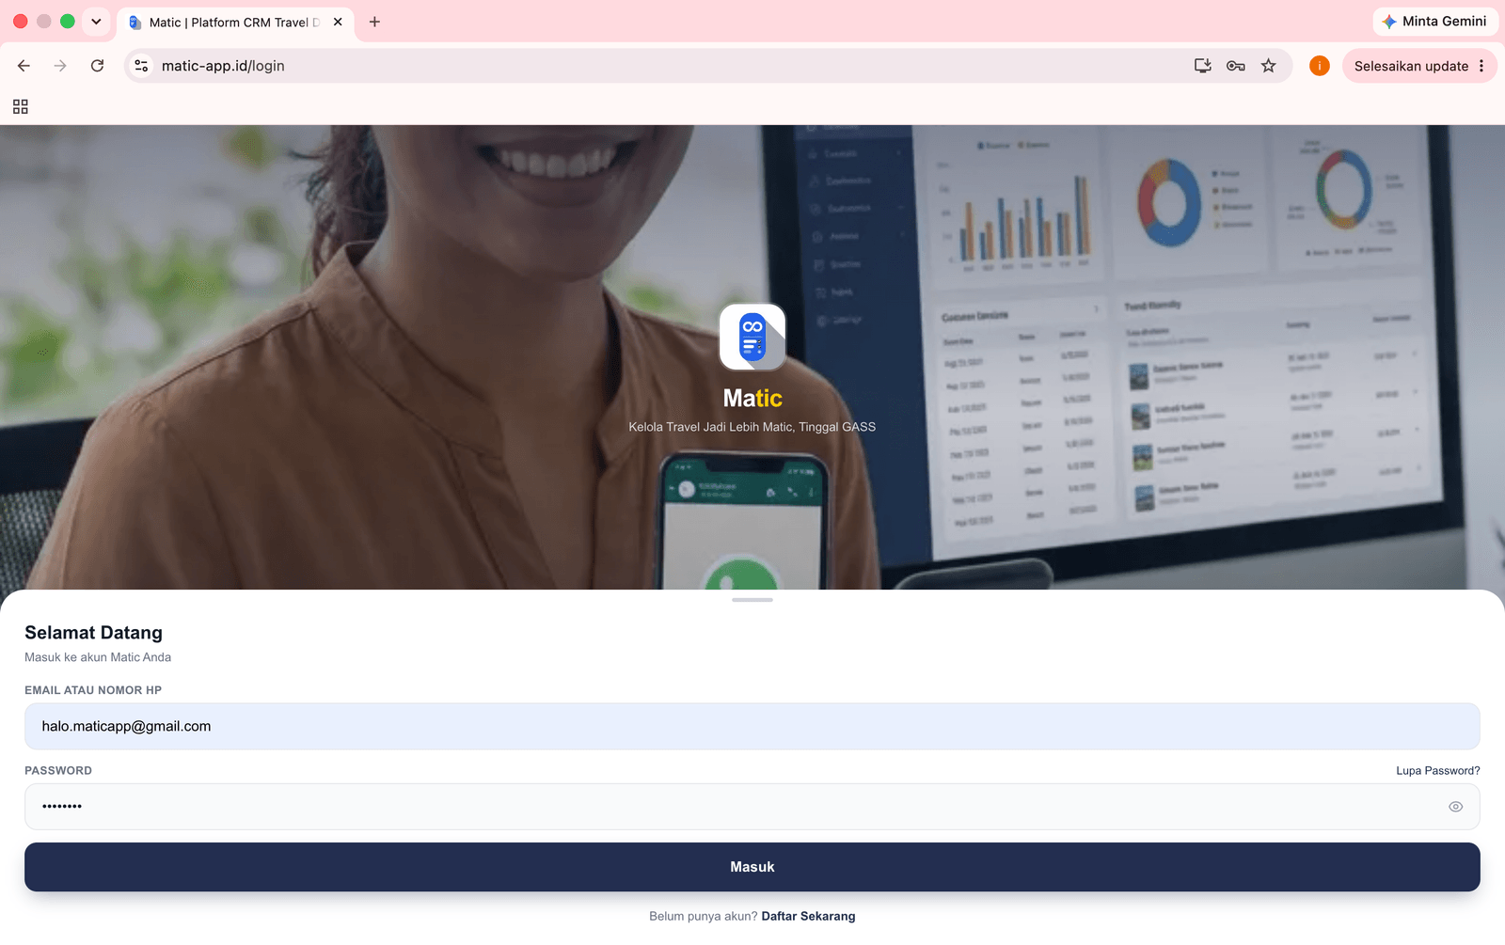Click the 'Kelola Travel Jadi Lebih Matic' tagline
1505x945 pixels.
point(752,427)
